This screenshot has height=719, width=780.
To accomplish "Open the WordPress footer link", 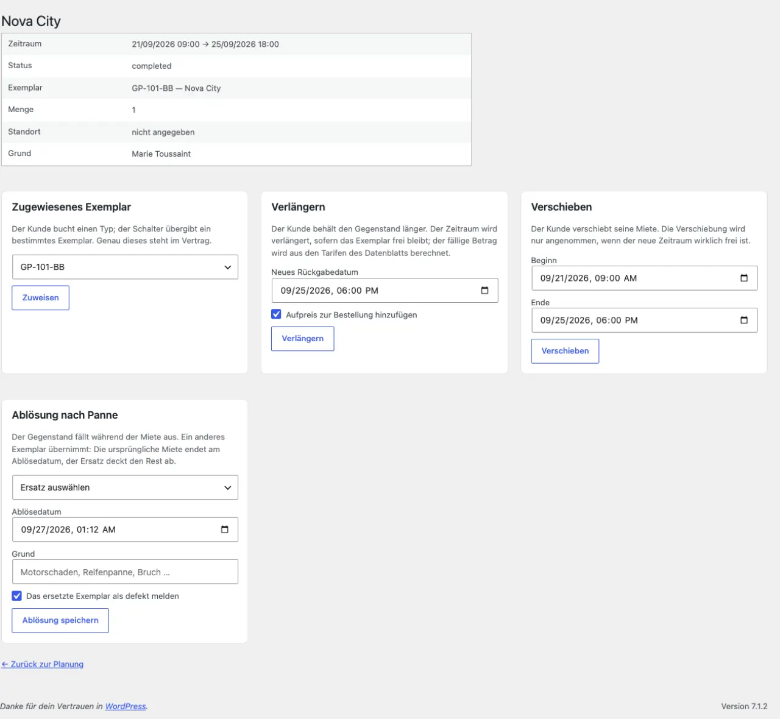I will tap(126, 706).
